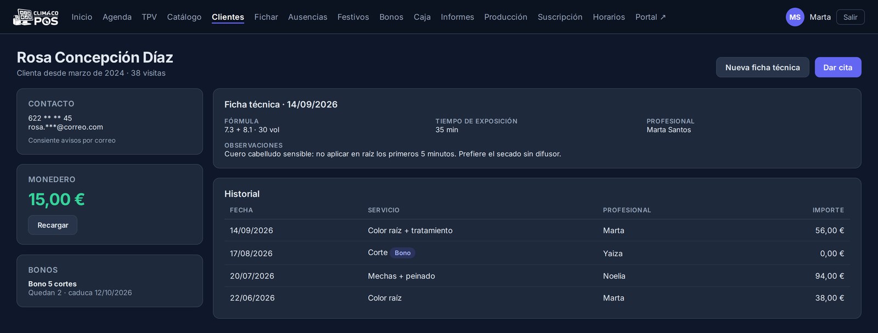Viewport: 878px width, 333px height.
Task: Click the Importe column header
Action: point(828,210)
